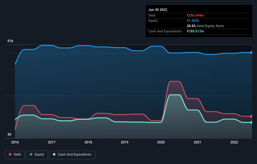Click the 2021 axis label
This screenshot has width=257, height=164.
[198, 142]
